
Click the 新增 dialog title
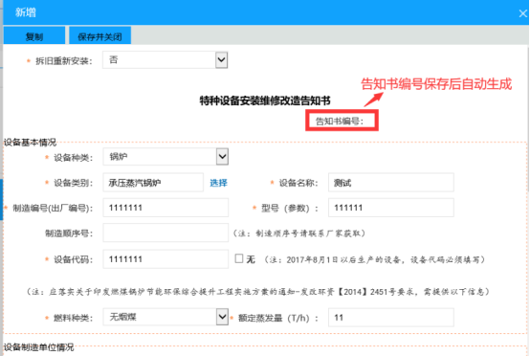click(25, 12)
